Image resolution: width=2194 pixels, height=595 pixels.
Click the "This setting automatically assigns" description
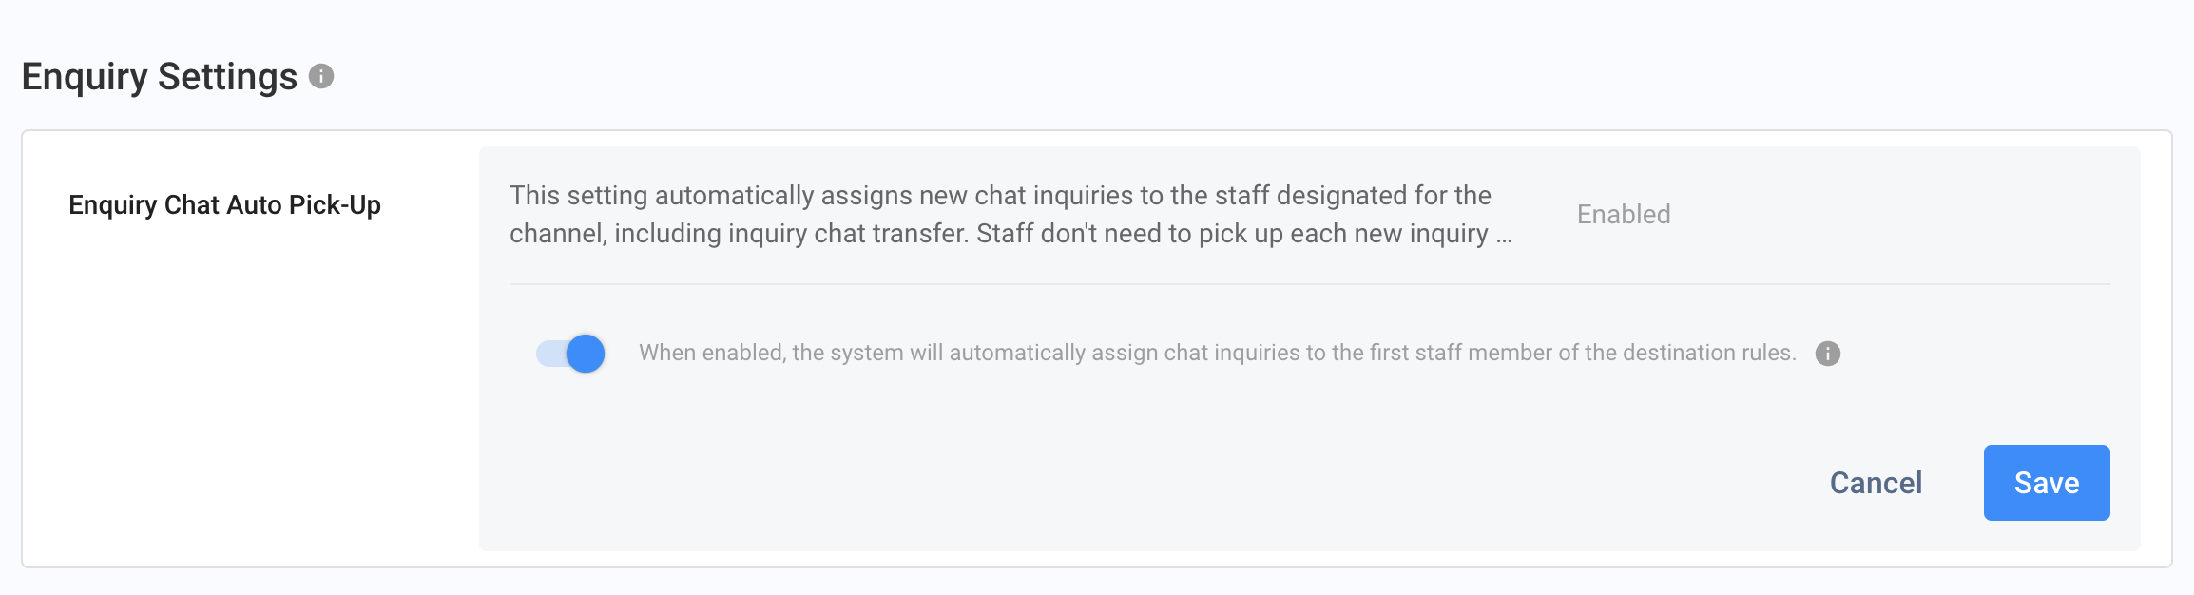click(x=1000, y=196)
